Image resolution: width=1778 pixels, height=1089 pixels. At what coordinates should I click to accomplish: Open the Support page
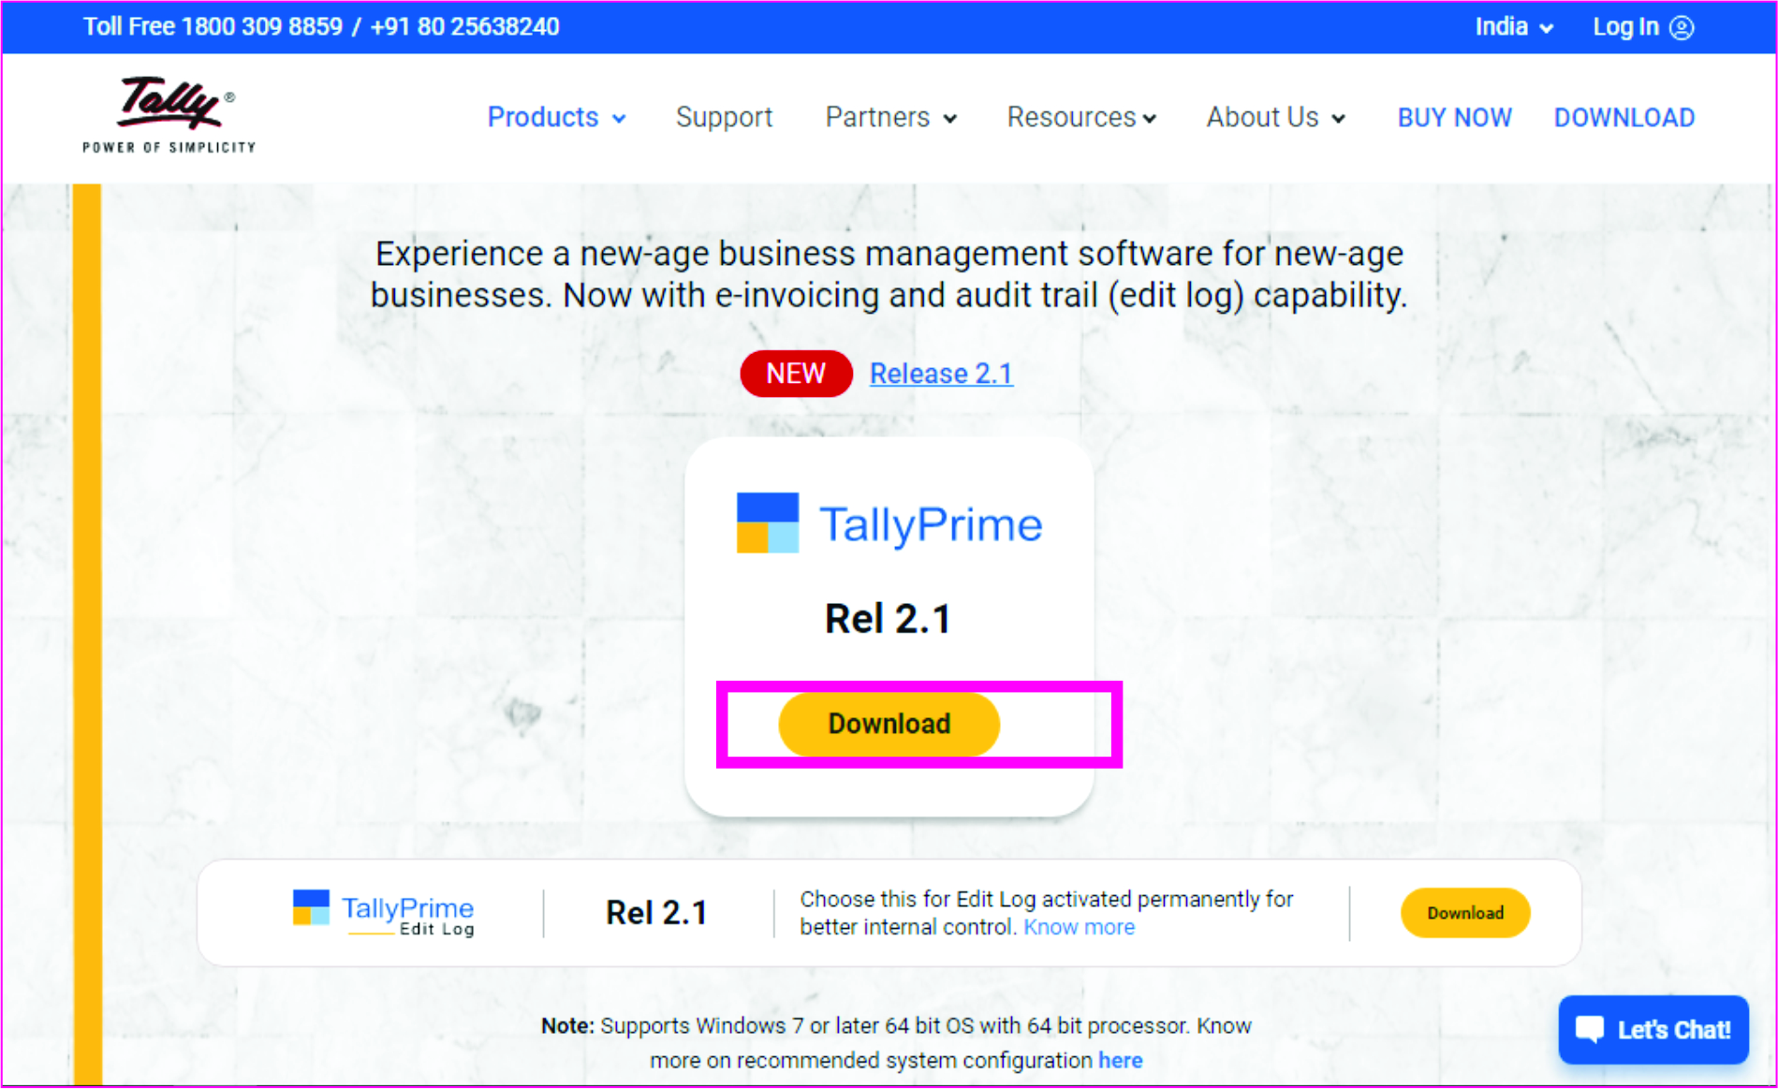(724, 117)
